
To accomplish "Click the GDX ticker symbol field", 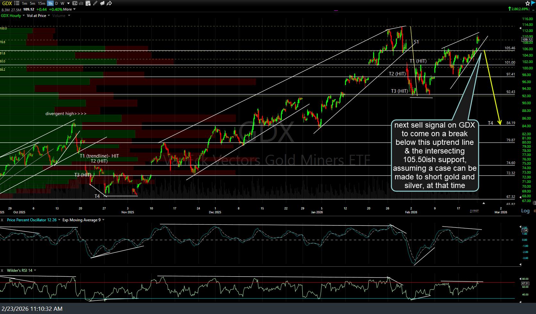I will [7, 4].
